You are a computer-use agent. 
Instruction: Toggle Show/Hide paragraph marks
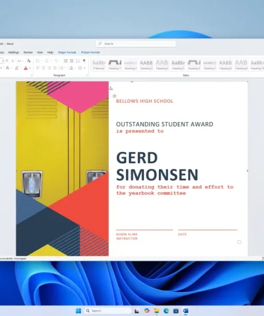pyautogui.click(x=84, y=61)
